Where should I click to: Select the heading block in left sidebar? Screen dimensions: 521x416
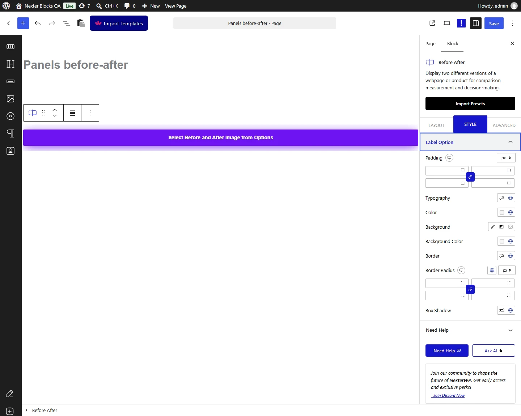click(10, 64)
